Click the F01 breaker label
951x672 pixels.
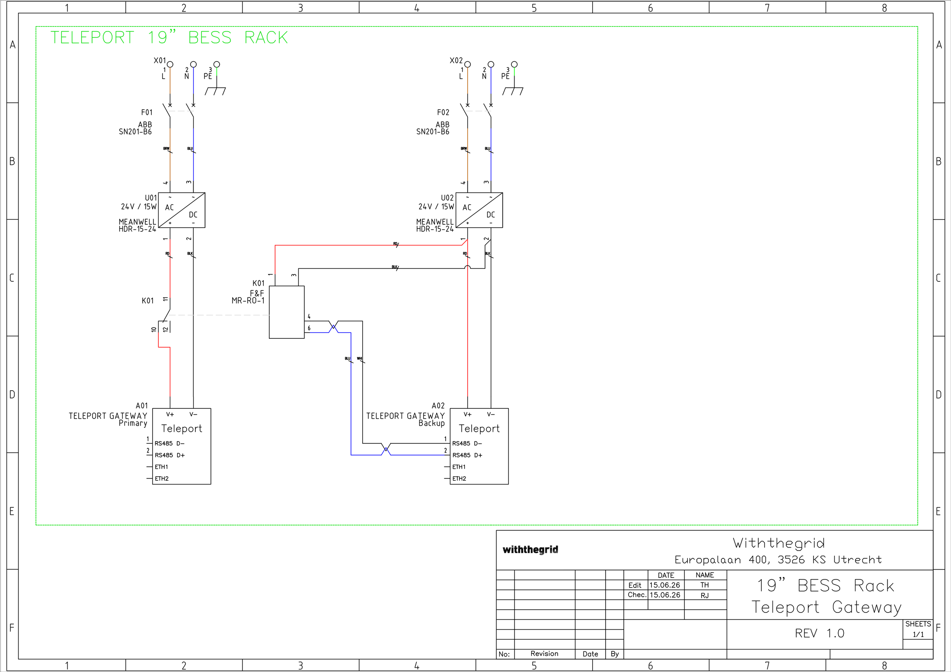[x=147, y=112]
